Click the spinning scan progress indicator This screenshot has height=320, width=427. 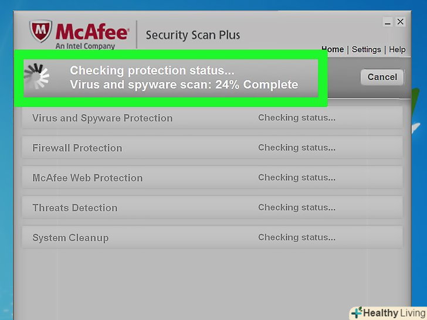click(x=36, y=76)
